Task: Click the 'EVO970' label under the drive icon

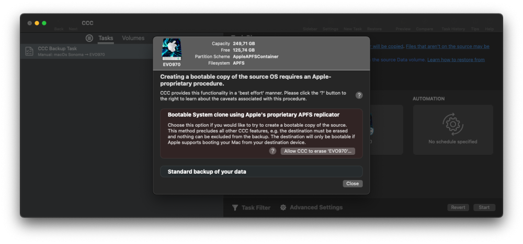Action: [x=172, y=65]
